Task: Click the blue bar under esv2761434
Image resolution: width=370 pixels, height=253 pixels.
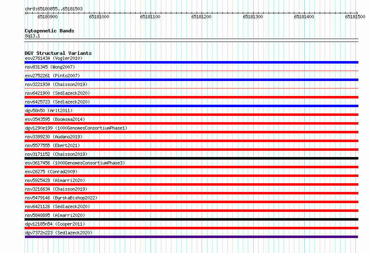Action: [x=191, y=62]
